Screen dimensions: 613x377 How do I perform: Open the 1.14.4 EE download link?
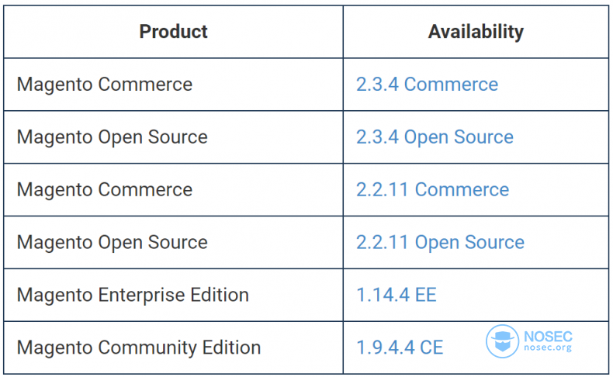coord(396,295)
